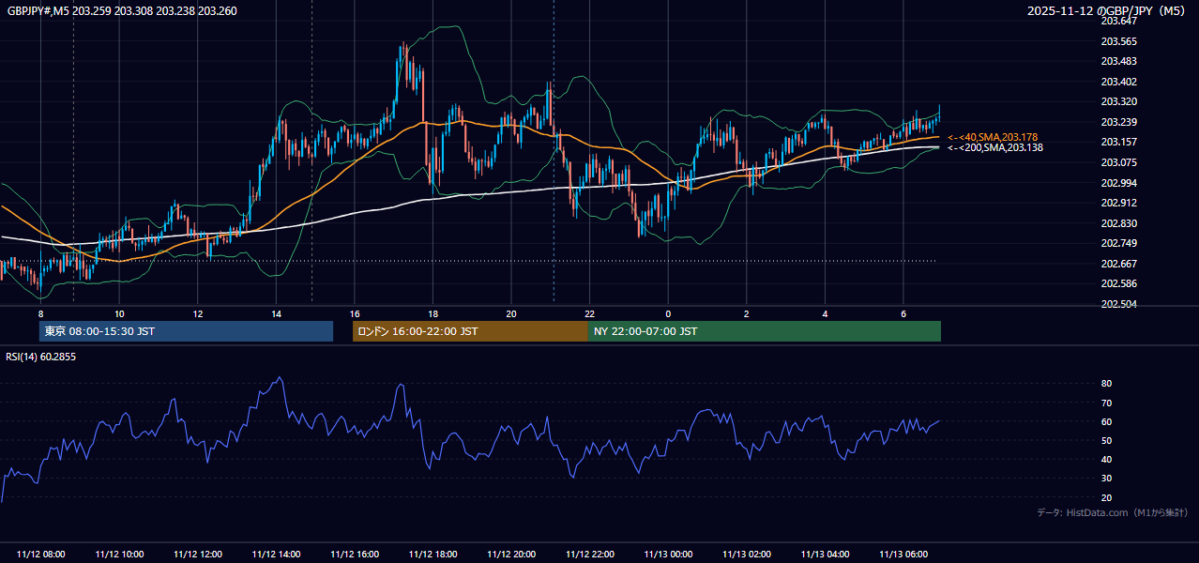Screen dimensions: 1199x563
Task: Click price axis value 203.565
Action: pyautogui.click(x=1118, y=41)
